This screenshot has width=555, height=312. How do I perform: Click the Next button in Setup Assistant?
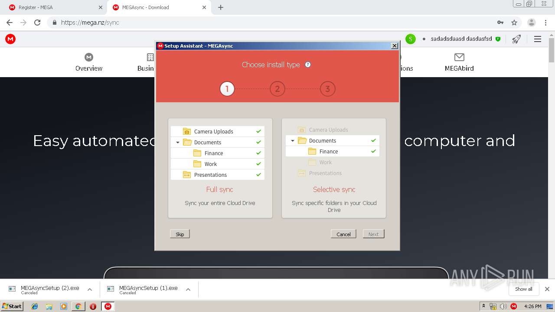pos(374,234)
